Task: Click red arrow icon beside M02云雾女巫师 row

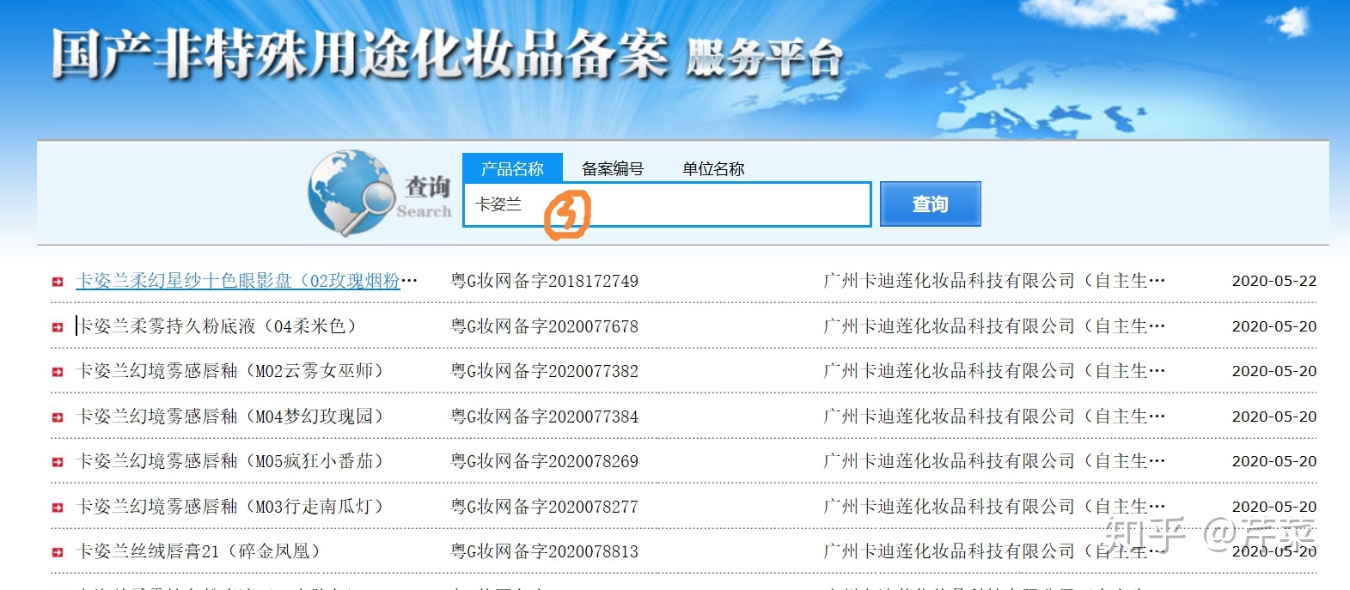Action: pos(58,372)
